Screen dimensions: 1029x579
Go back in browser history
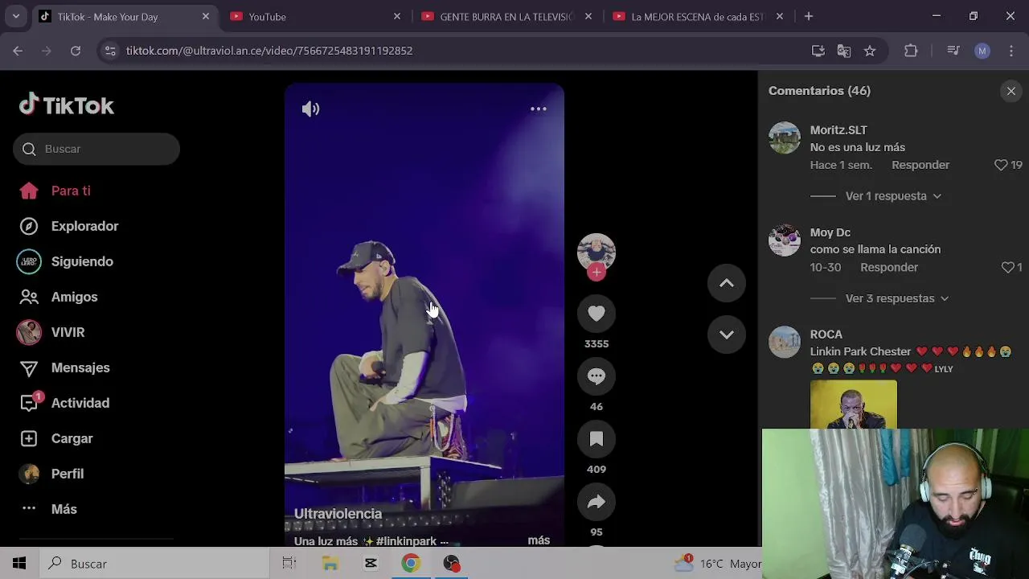[x=18, y=51]
